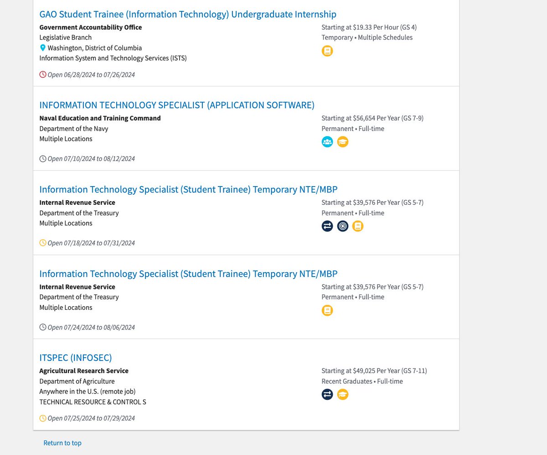Click Information System and Technology Services (ISTS) text
Image resolution: width=547 pixels, height=455 pixels.
point(113,58)
